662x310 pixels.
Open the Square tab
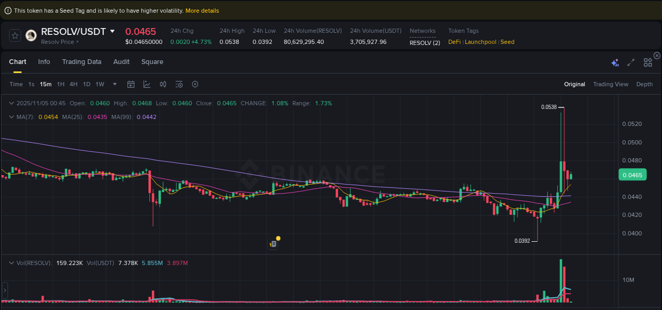tap(152, 62)
